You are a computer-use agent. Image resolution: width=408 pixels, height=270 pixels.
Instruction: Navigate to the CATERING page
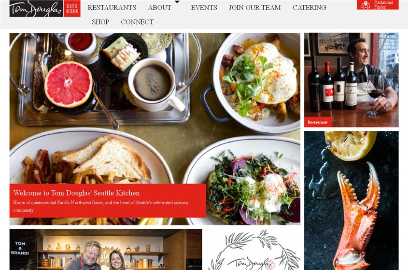pyautogui.click(x=309, y=8)
